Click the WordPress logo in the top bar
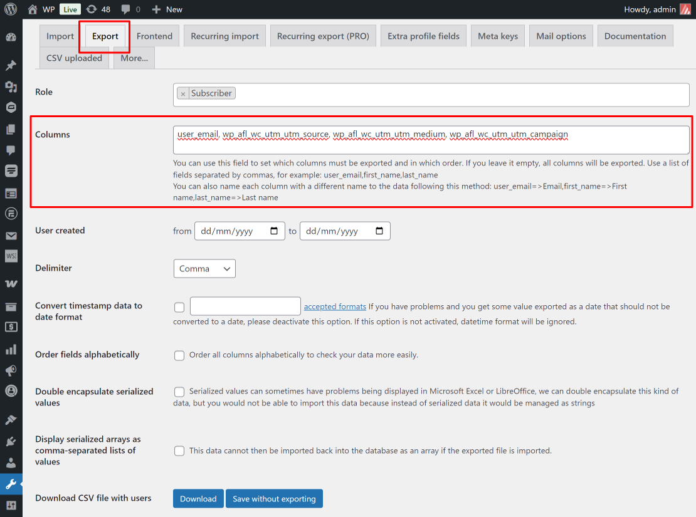Viewport: 696px width, 517px height. click(10, 9)
